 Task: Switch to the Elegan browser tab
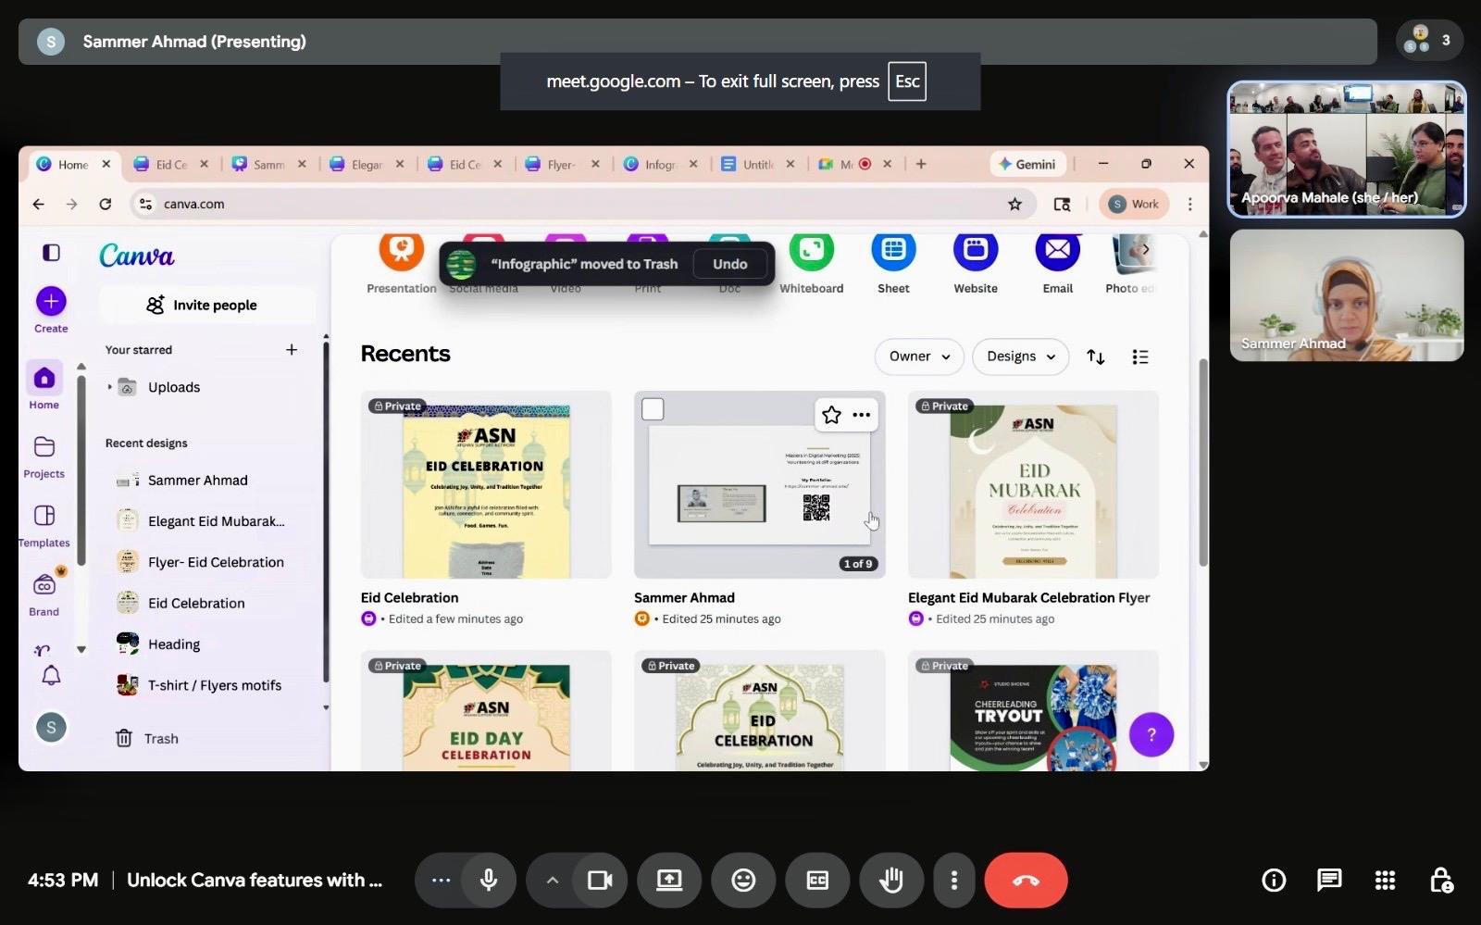[367, 165]
